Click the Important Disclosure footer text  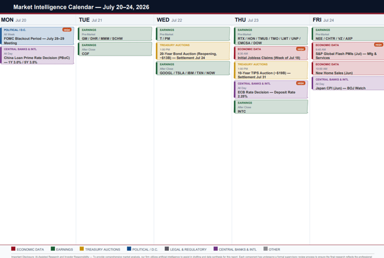(192, 257)
